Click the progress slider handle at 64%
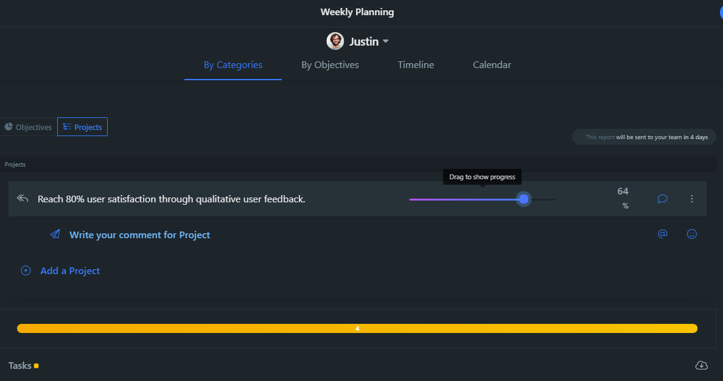This screenshot has width=723, height=381. (523, 199)
